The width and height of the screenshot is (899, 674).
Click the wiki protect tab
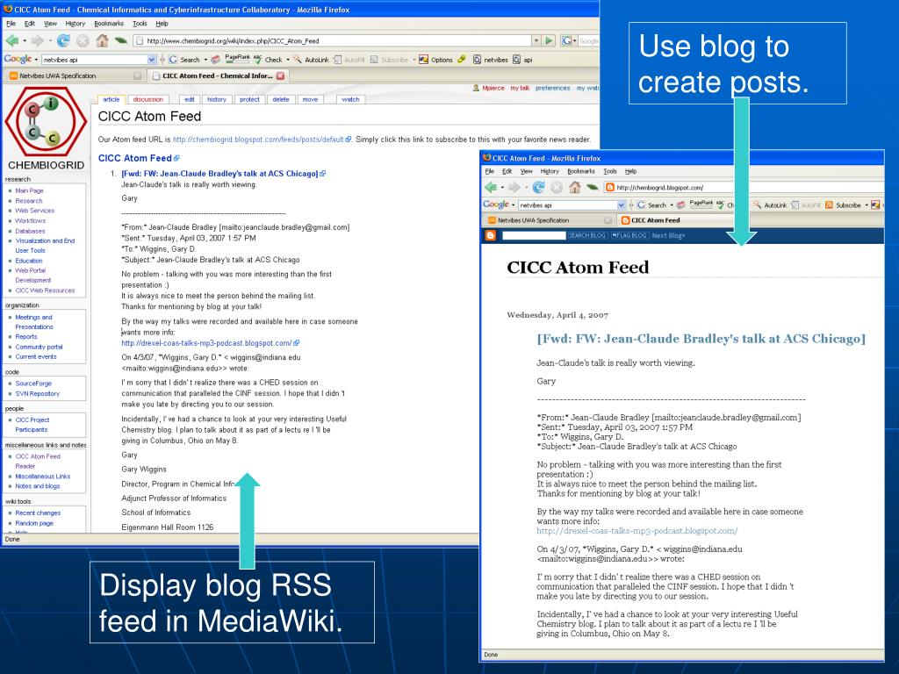click(249, 100)
